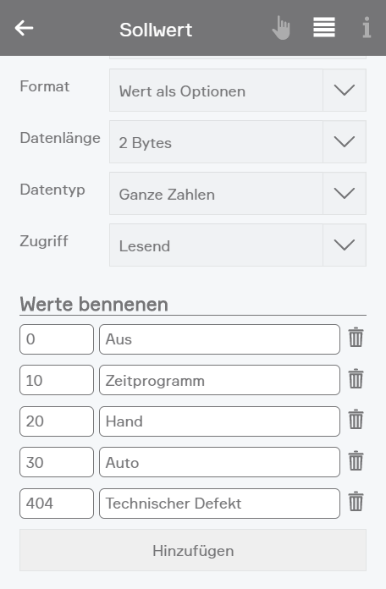Edit the 'Technischer Defekt' text field
Image resolution: width=386 pixels, height=589 pixels.
tap(219, 504)
